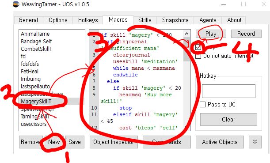This screenshot has width=270, height=163.
Task: Click the 'headmsg Buy more' line
Action: pos(145,95)
